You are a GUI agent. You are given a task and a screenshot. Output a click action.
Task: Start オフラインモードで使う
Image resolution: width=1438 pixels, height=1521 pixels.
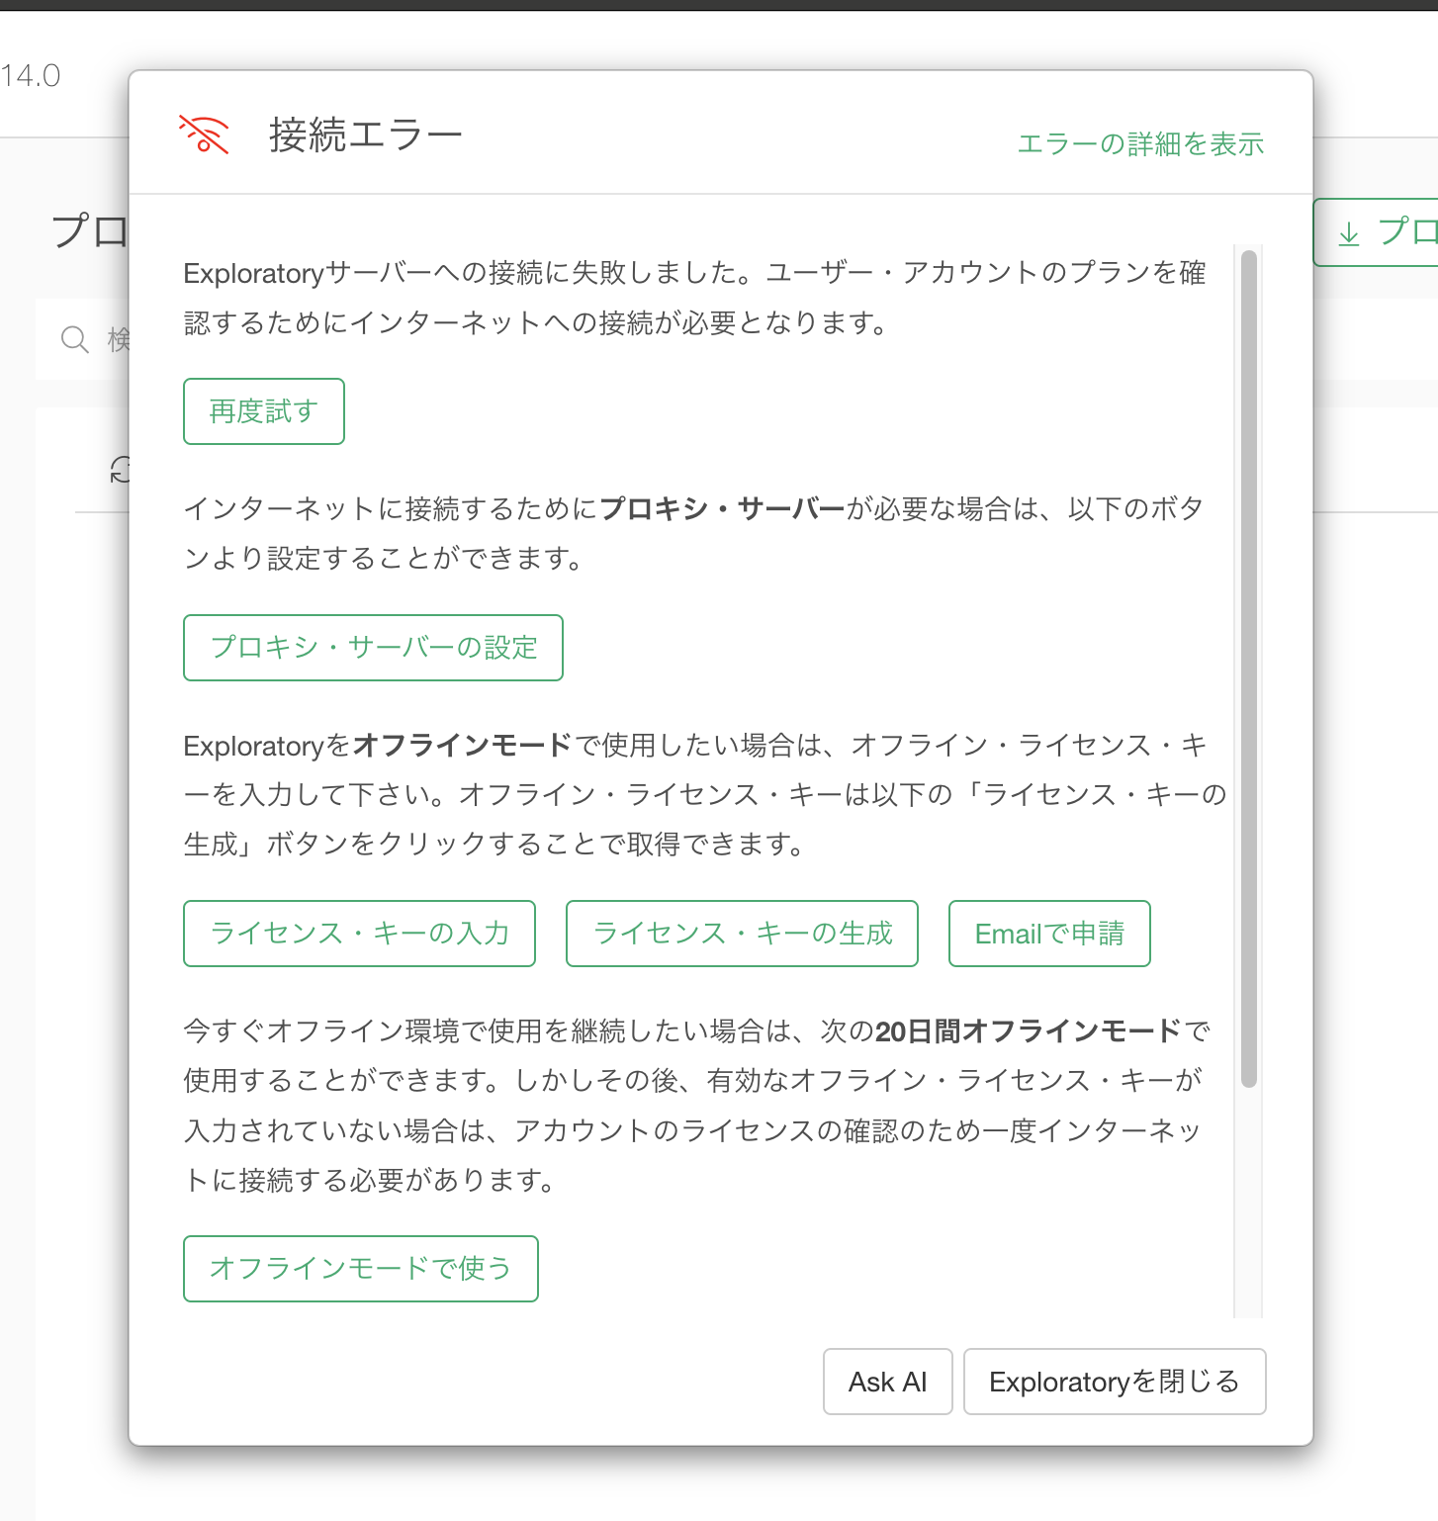[360, 1269]
